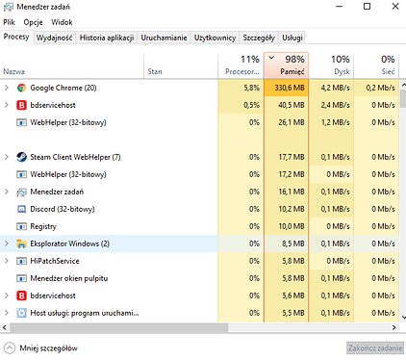This screenshot has width=406, height=360.
Task: Open the Opcje menu
Action: click(x=33, y=22)
